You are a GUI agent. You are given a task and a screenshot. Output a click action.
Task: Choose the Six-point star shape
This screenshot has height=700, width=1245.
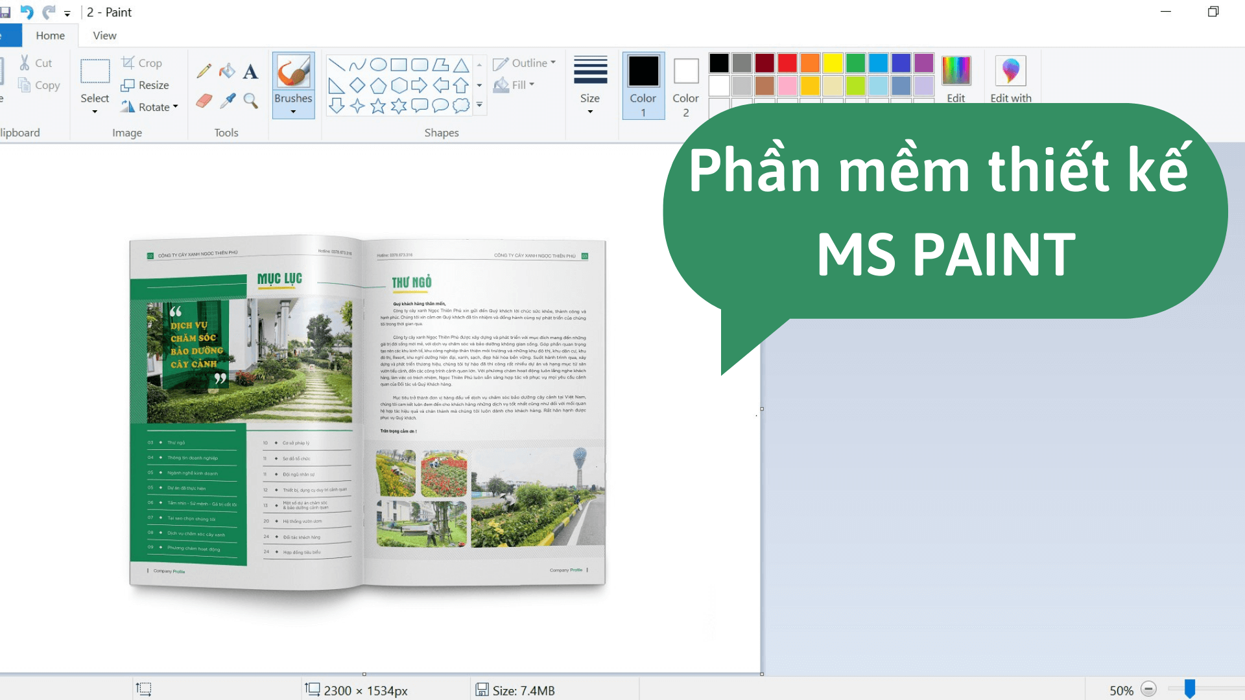pyautogui.click(x=399, y=106)
